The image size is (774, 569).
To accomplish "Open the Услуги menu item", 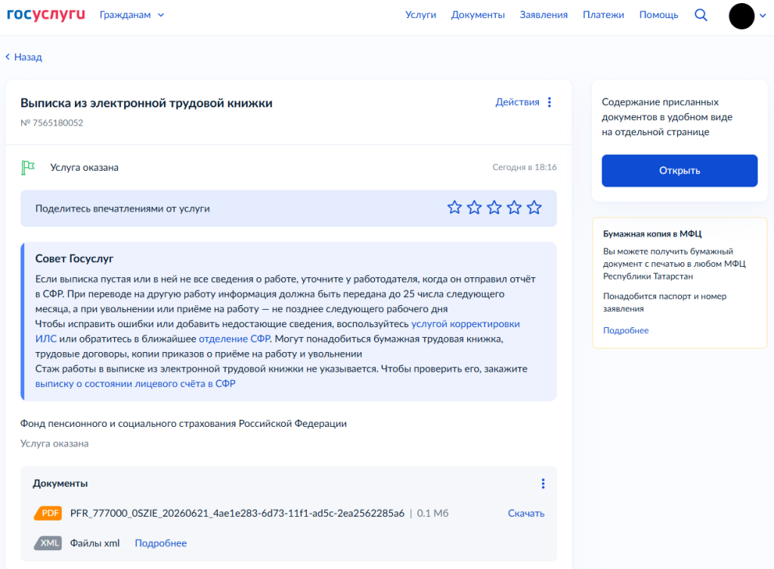I will pos(420,15).
